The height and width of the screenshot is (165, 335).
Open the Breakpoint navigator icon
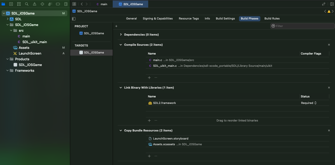pos(58,4)
